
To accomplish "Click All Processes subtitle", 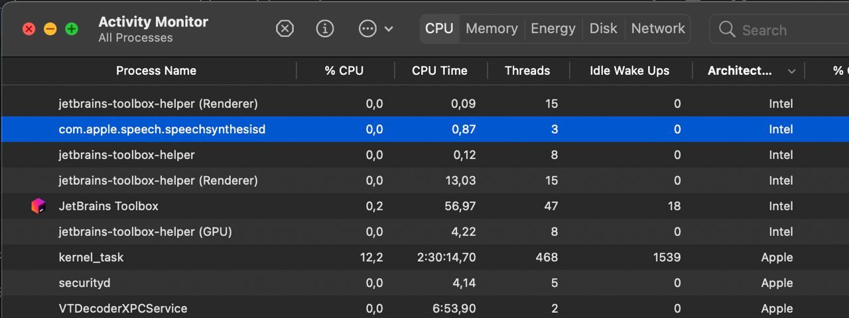I will tap(135, 38).
